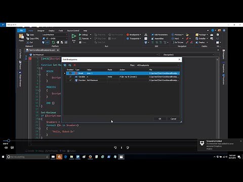This screenshot has width=243, height=182.
Task: Uncheck Enabled for the Variable row
Action: (70, 77)
